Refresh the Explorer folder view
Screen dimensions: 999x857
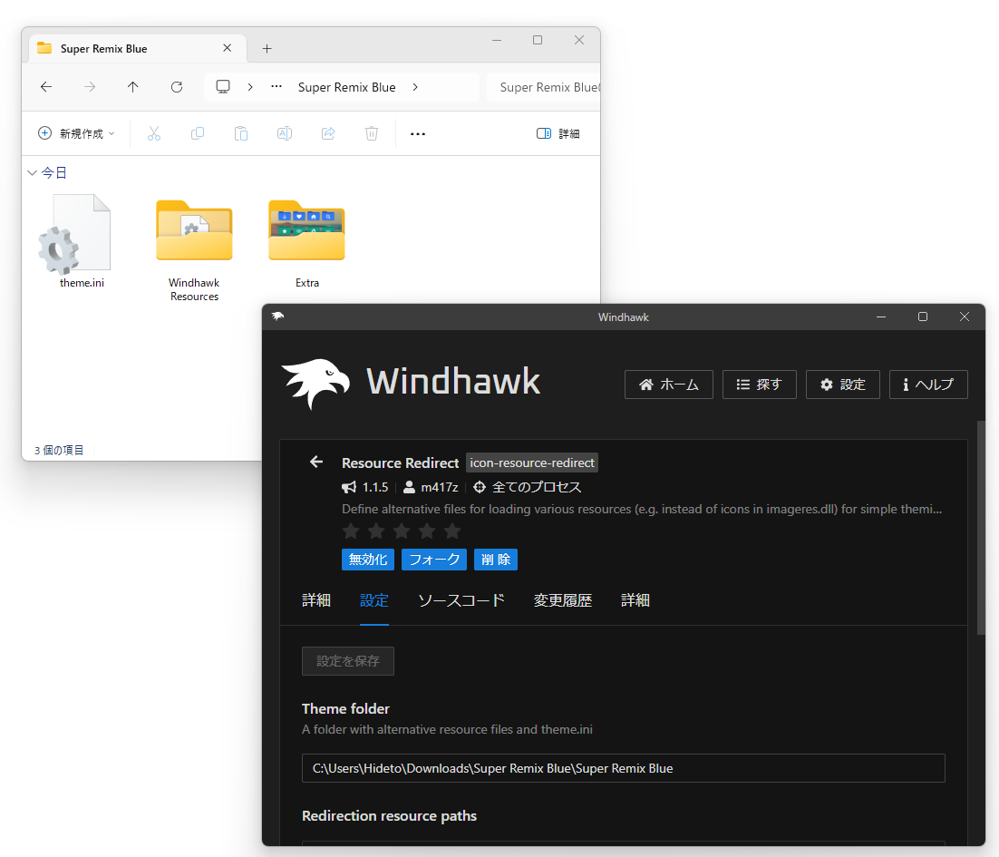177,87
